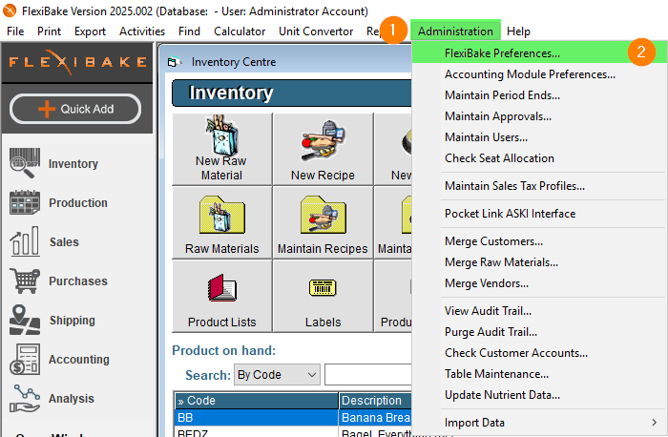This screenshot has width=668, height=437.
Task: Open the Administration menu
Action: coord(455,31)
